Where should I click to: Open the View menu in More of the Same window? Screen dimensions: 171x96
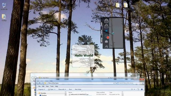[47, 86]
